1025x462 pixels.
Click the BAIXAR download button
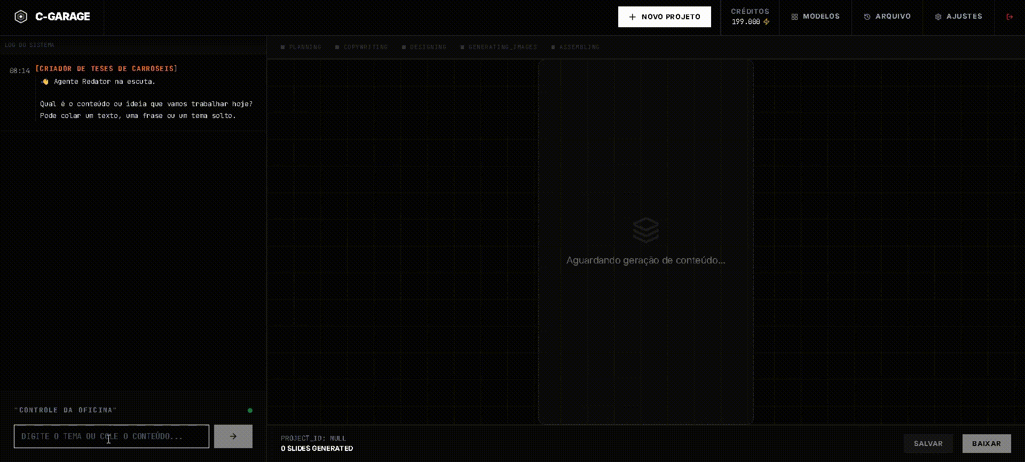click(x=986, y=443)
